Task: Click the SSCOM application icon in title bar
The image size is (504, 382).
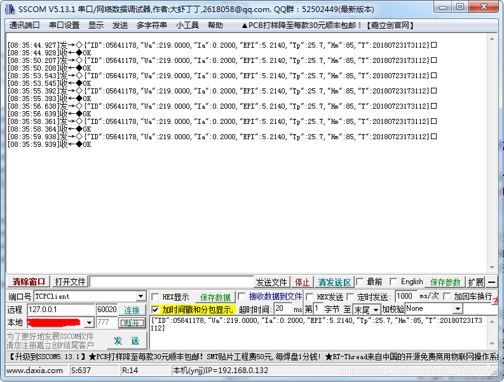Action: 10,10
